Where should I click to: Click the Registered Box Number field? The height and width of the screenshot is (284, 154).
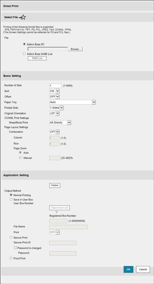tap(58, 221)
